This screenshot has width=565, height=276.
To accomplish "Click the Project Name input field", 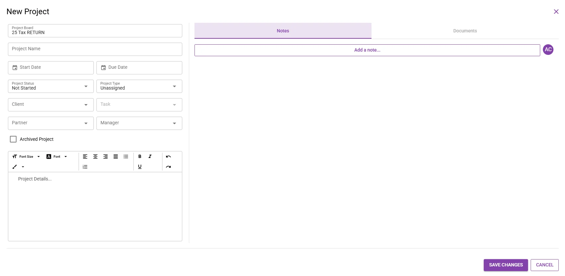I will point(95,49).
